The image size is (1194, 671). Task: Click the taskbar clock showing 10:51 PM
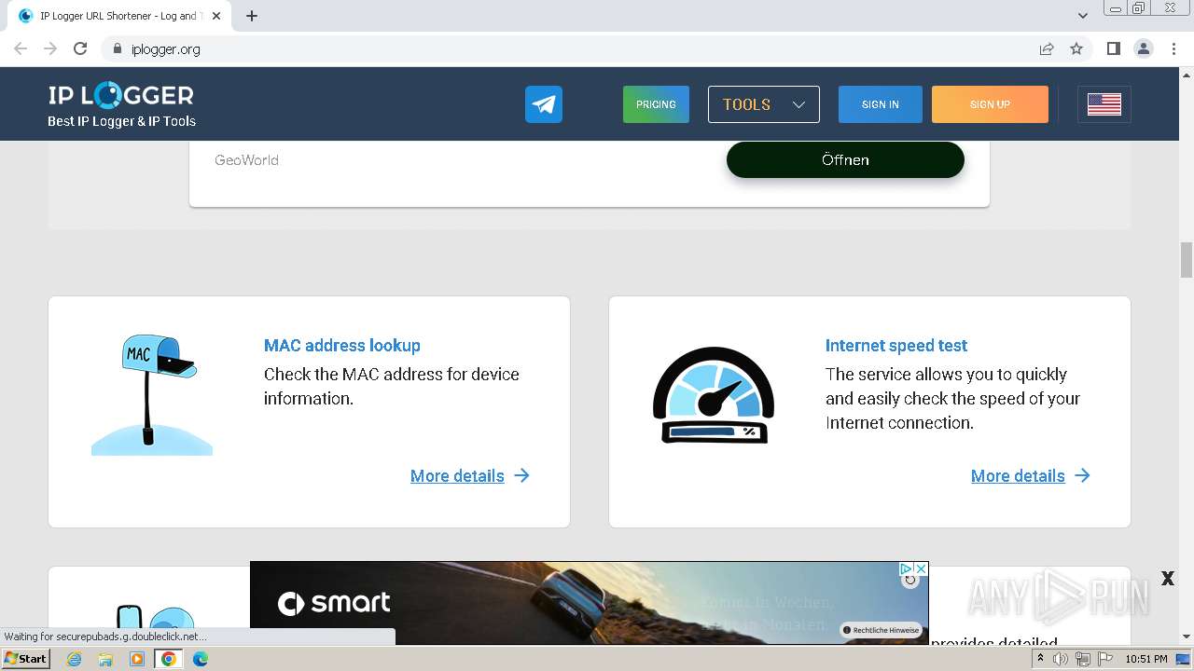click(x=1145, y=659)
